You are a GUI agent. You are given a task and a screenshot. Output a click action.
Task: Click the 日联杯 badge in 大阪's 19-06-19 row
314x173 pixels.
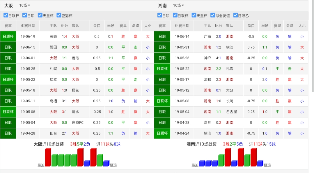tap(8, 36)
